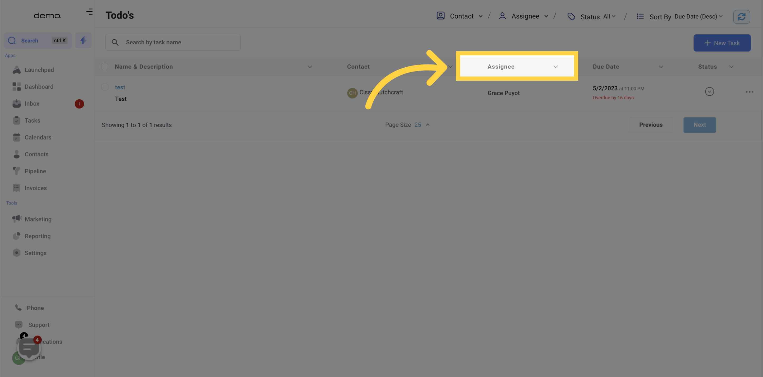Expand the Assignee column dropdown
Viewport: 763px width, 377px height.
(x=556, y=67)
